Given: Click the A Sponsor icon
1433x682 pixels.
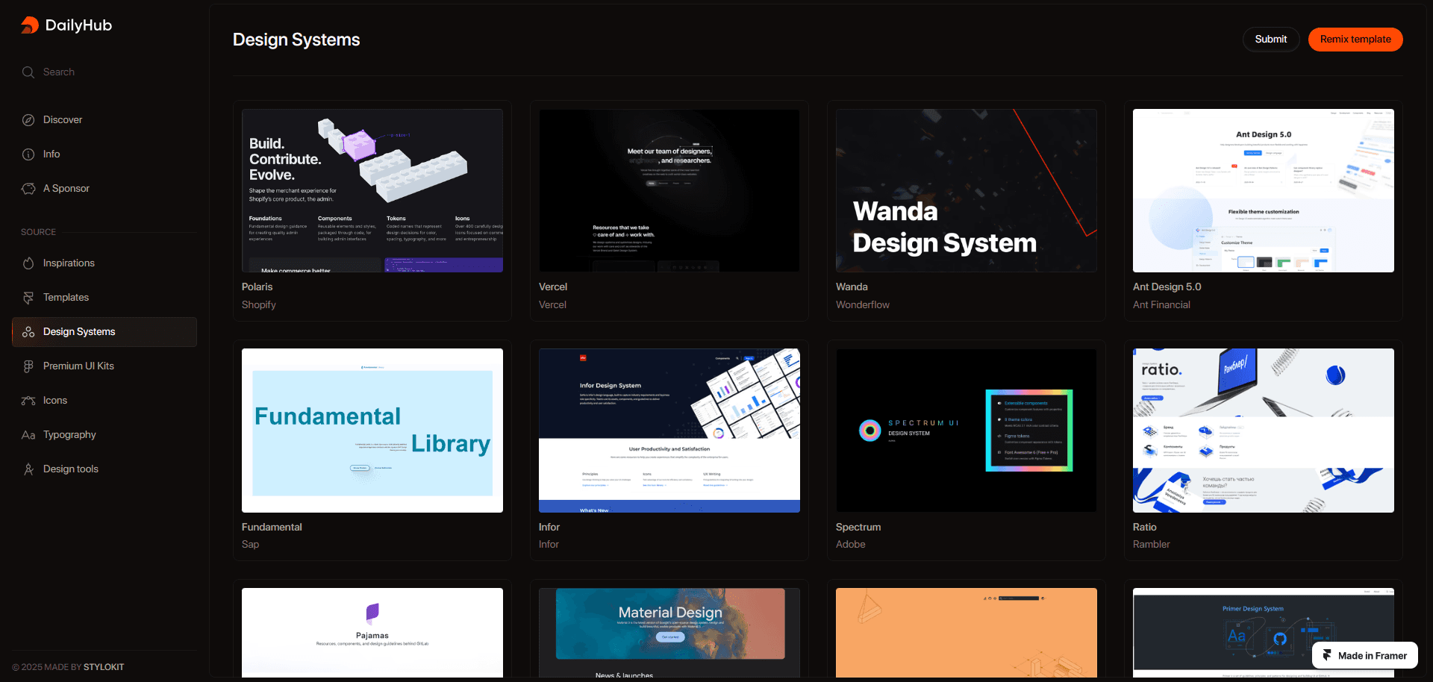Looking at the screenshot, I should (x=28, y=189).
